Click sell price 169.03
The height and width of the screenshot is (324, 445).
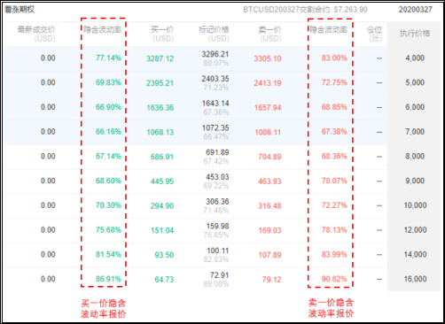[x=269, y=230]
